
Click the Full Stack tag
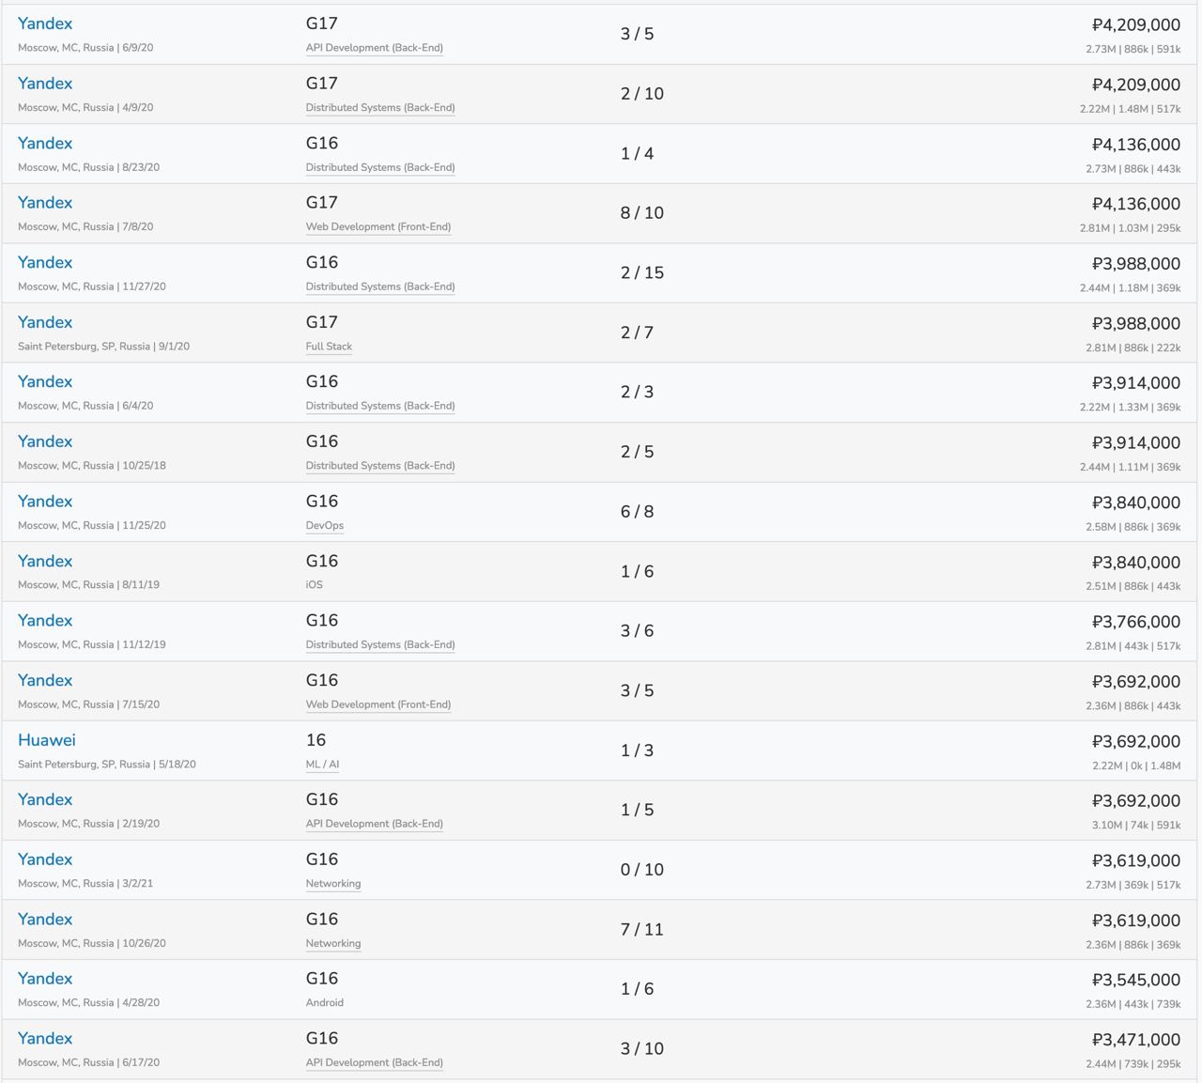[329, 347]
